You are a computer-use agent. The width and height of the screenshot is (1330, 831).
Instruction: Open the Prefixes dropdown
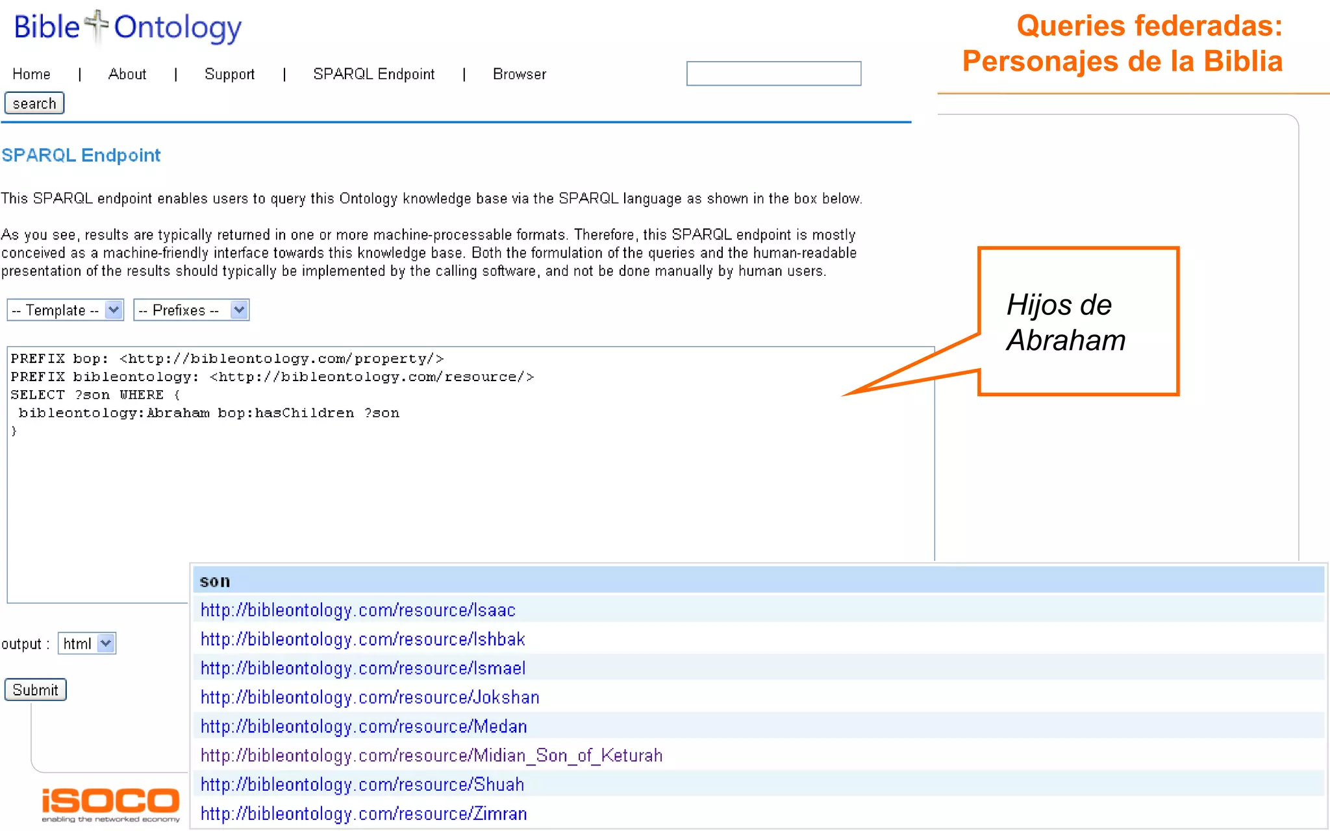click(191, 310)
